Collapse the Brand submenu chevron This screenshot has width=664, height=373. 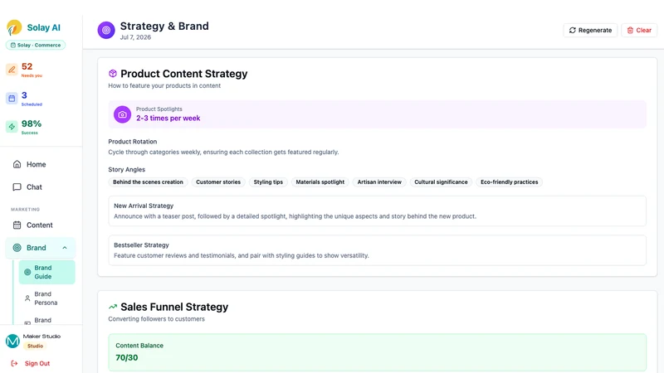65,248
